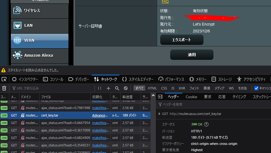Screen dimensions: 271x153
Task: Open the スタイルエディター tab
Action: (138, 79)
